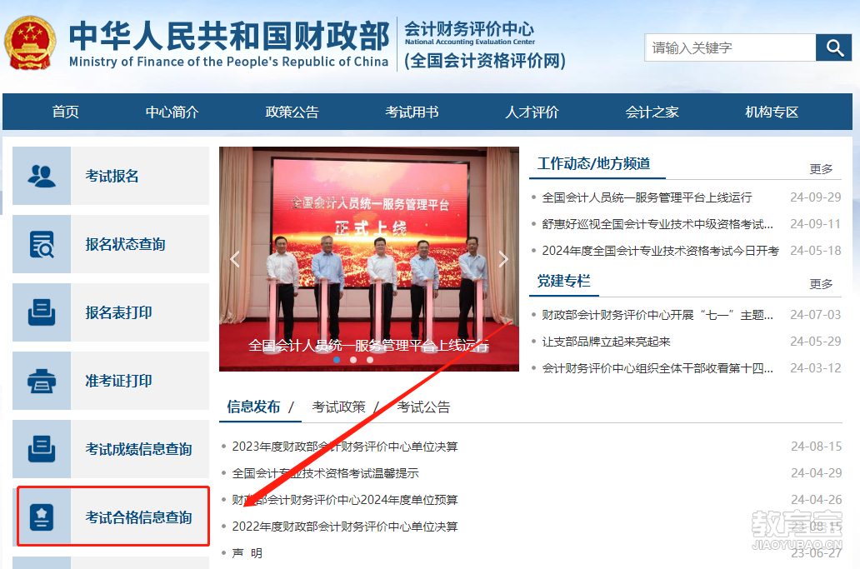
Task: Open the 考试合格信息查询 certificate icon
Action: coord(42,517)
